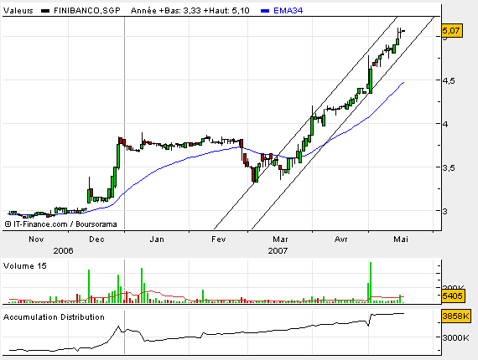Click the Fev month label

coord(219,239)
